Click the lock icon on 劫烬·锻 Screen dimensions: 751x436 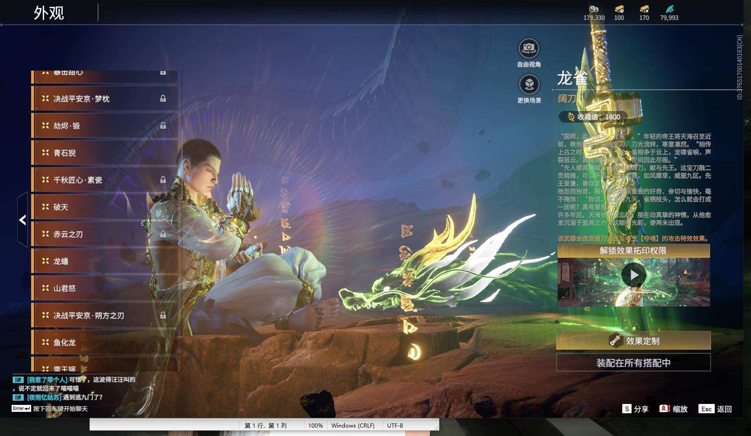(163, 125)
